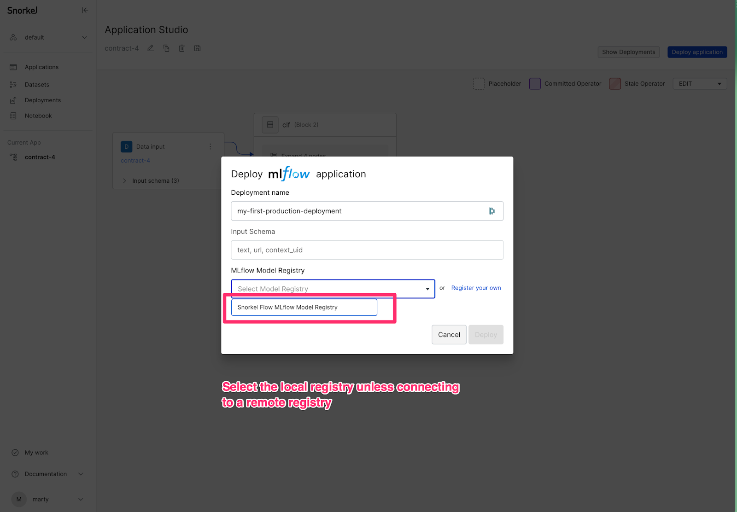Choose Snorkel Flow MLflow Model Registry option

coord(304,308)
